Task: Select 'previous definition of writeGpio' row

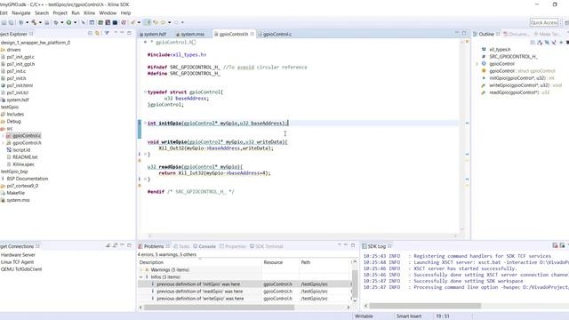Action: coord(244,299)
